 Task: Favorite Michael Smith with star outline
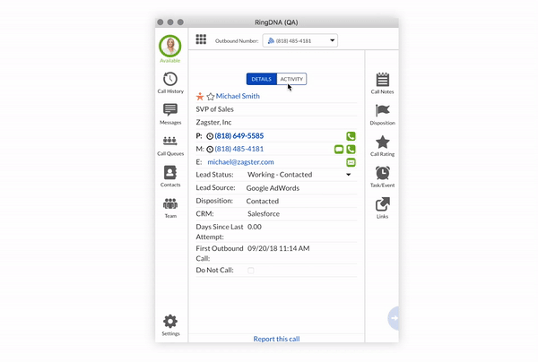[211, 97]
